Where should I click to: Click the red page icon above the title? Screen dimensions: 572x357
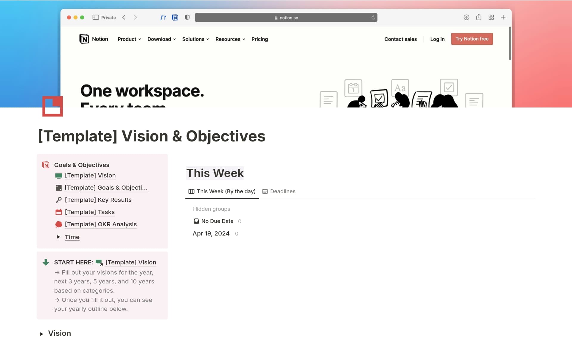(52, 106)
